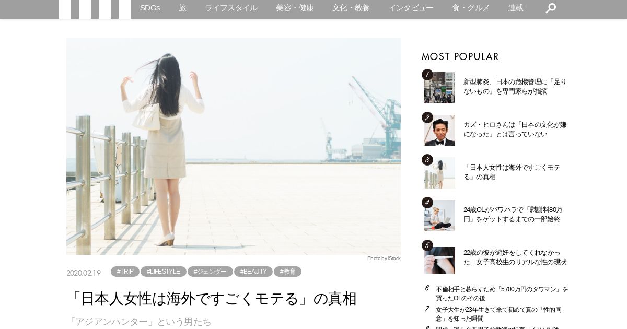Image resolution: width=627 pixels, height=329 pixels.
Task: Click rank badge number 1
Action: (x=427, y=75)
